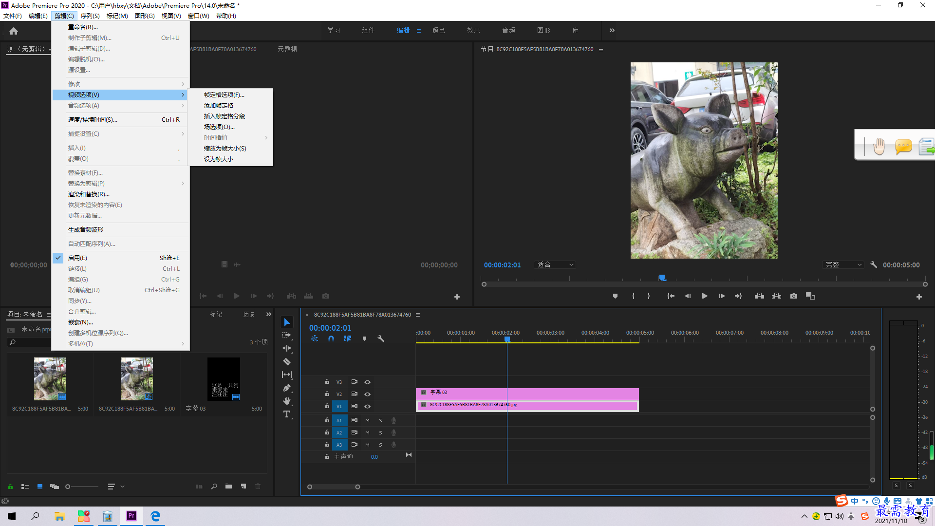Play the program monitor
Image resolution: width=935 pixels, height=526 pixels.
(704, 296)
